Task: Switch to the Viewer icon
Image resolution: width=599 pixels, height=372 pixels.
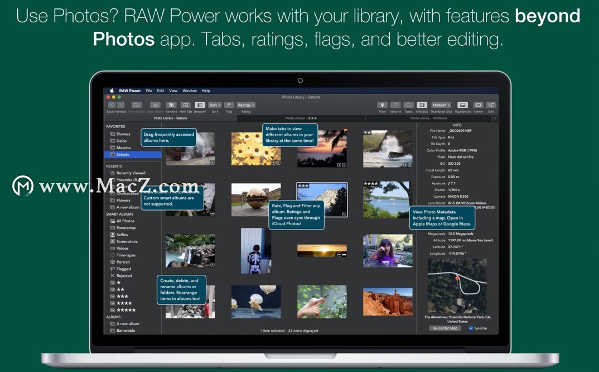Action: 479,105
